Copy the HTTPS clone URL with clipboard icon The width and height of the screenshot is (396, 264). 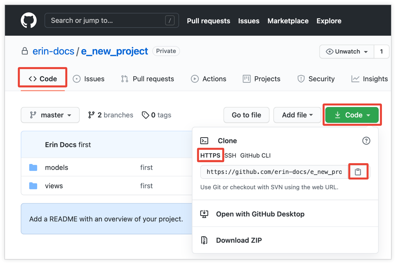(358, 172)
